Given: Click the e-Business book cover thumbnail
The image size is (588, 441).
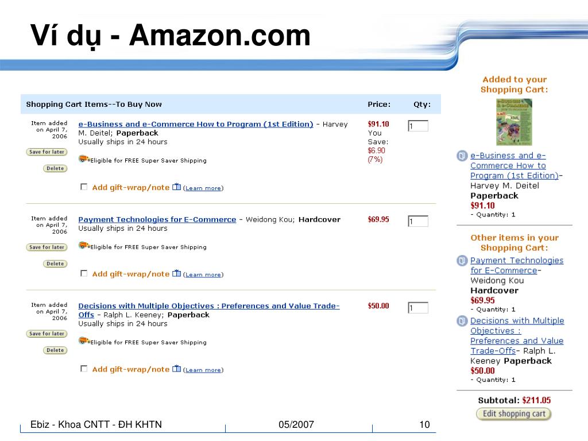Looking at the screenshot, I should (x=514, y=122).
